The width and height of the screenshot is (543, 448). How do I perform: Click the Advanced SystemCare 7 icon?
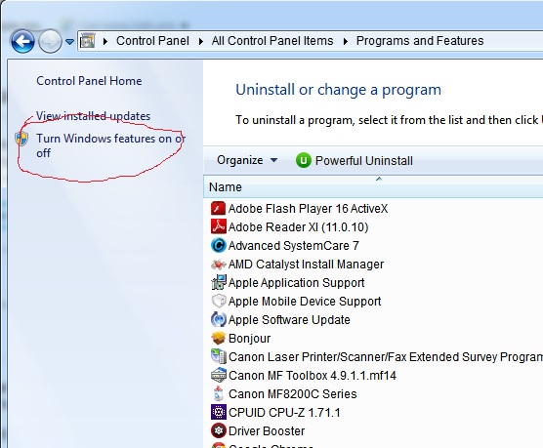click(218, 245)
